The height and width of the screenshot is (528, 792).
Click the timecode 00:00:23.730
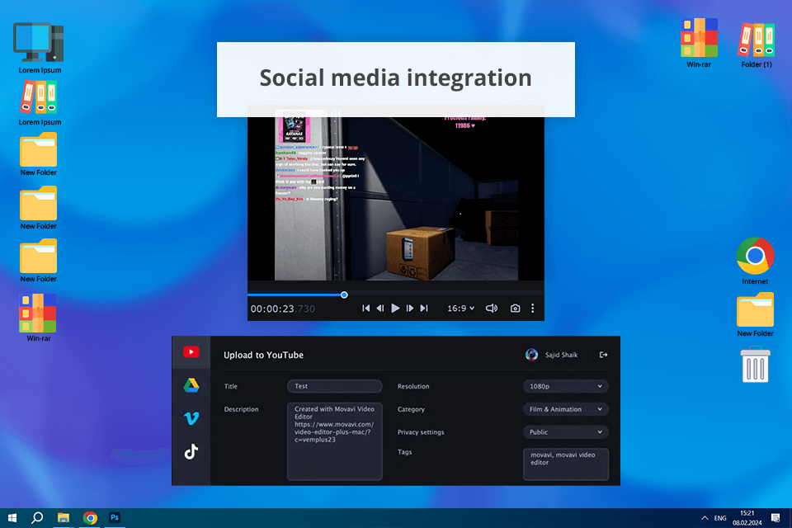tap(283, 309)
